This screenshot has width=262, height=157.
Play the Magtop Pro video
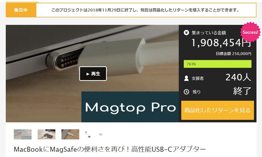[x=93, y=74]
